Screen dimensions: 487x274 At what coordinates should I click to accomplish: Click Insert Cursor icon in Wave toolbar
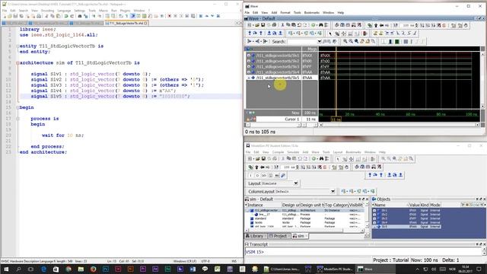(375, 33)
